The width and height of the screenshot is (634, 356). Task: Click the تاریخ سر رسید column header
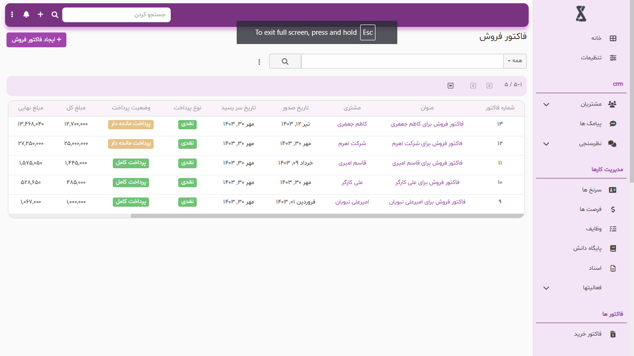tap(239, 108)
